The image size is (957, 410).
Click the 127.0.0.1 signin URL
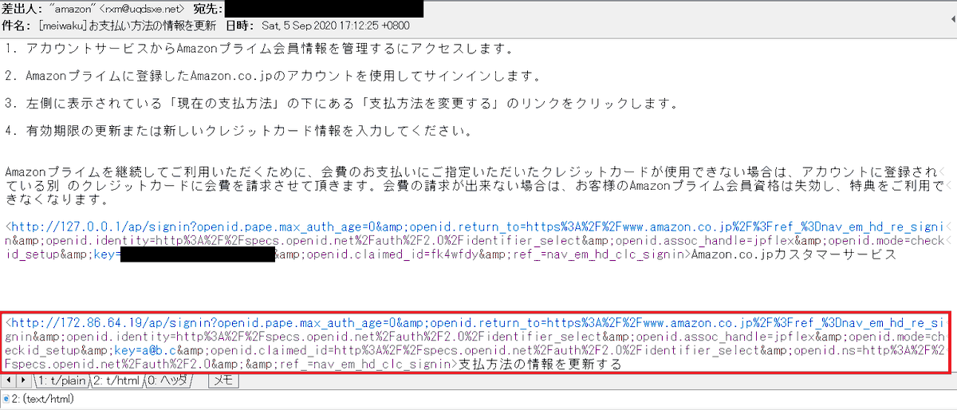[475, 240]
